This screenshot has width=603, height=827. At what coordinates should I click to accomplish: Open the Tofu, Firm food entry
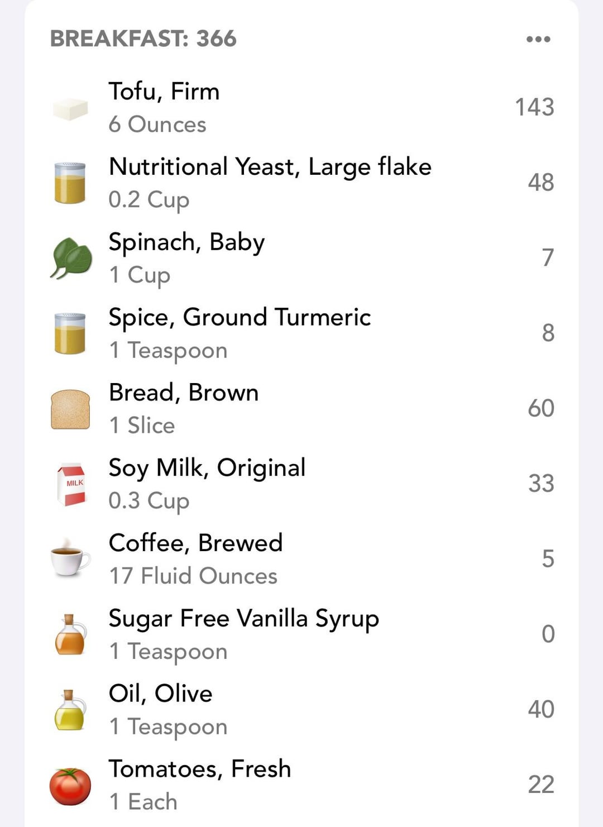tap(164, 92)
